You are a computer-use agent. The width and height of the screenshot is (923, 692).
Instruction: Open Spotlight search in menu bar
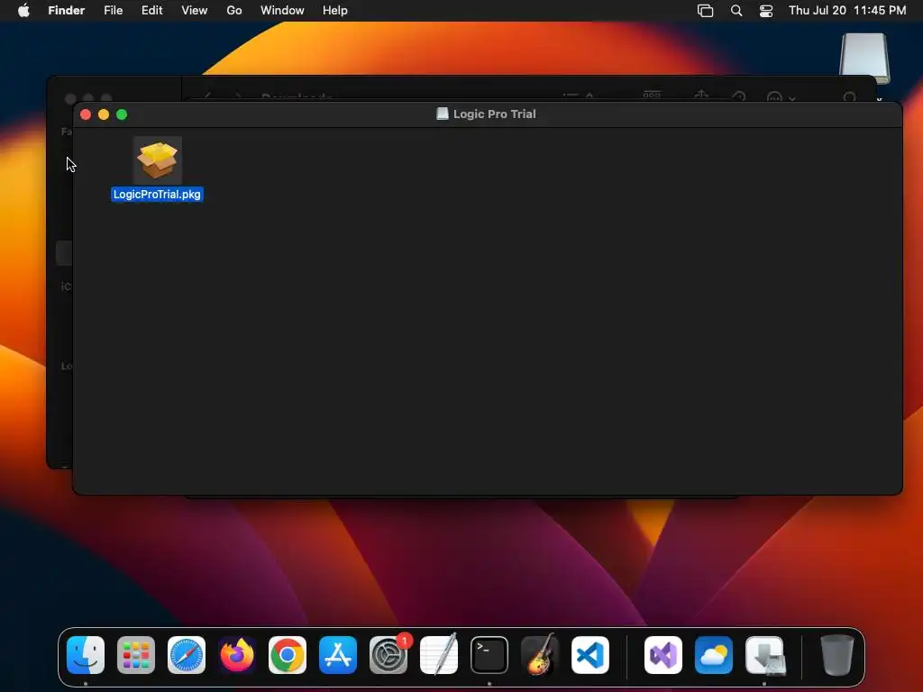(x=736, y=11)
